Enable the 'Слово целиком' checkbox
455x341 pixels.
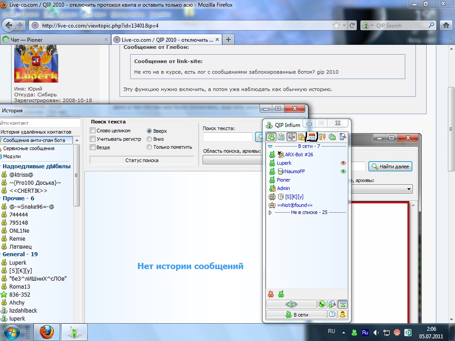(x=93, y=131)
